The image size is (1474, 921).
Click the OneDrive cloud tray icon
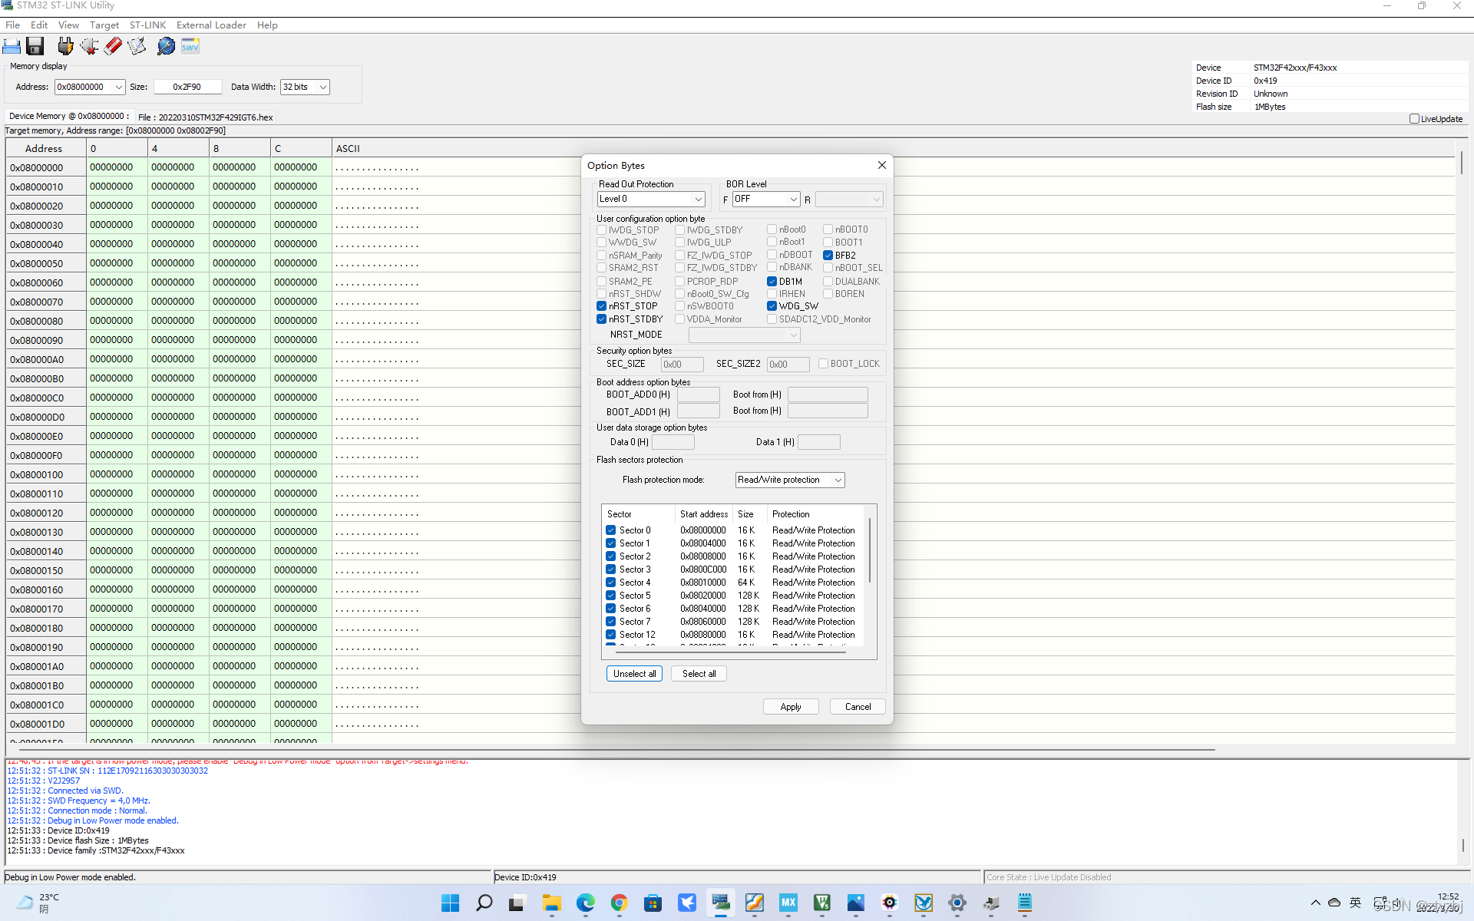pyautogui.click(x=1334, y=903)
